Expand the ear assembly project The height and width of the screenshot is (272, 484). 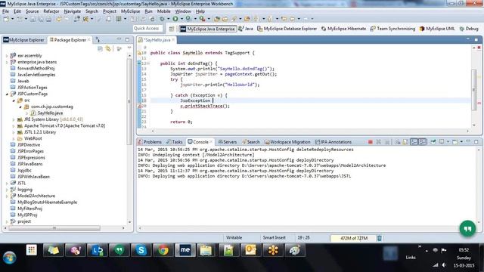(7, 55)
